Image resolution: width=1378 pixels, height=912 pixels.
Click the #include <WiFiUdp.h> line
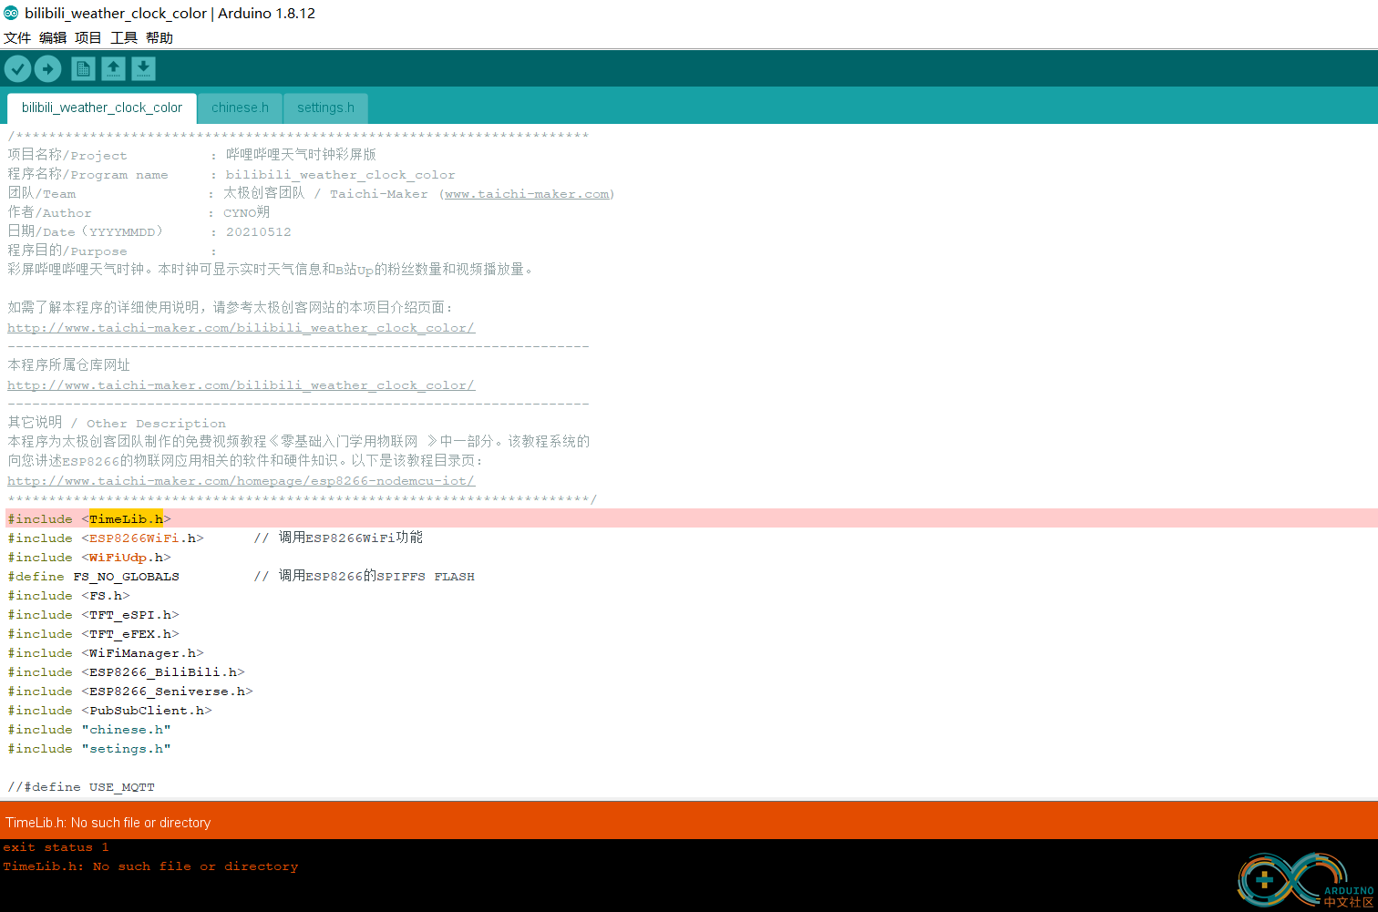pos(89,558)
